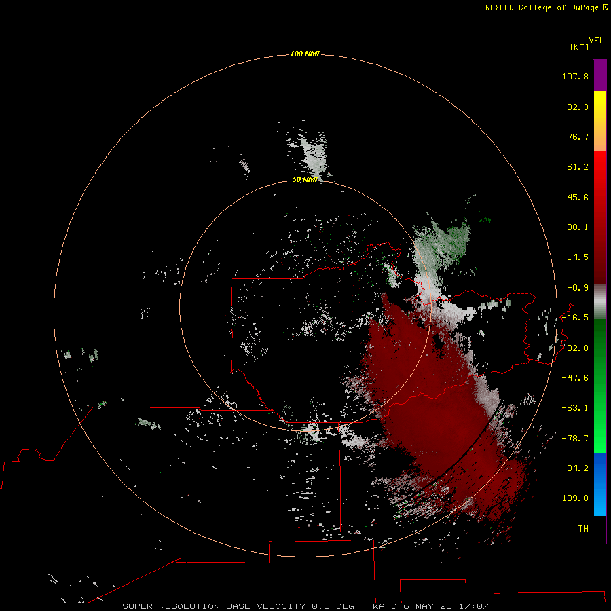
Task: Click the -109.8 velocity scale value
Action: [573, 498]
